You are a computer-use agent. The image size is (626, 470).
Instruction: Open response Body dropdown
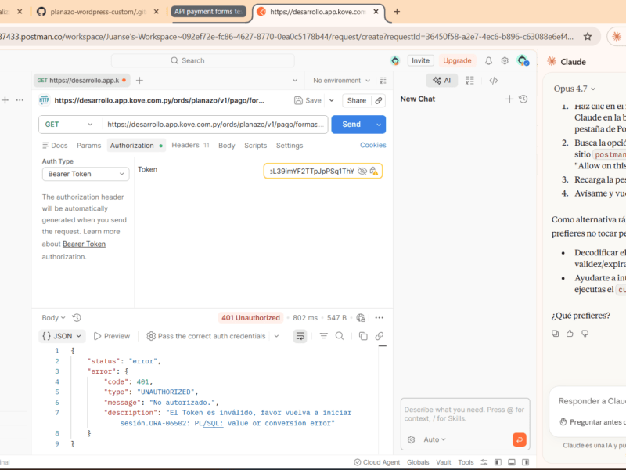click(53, 318)
